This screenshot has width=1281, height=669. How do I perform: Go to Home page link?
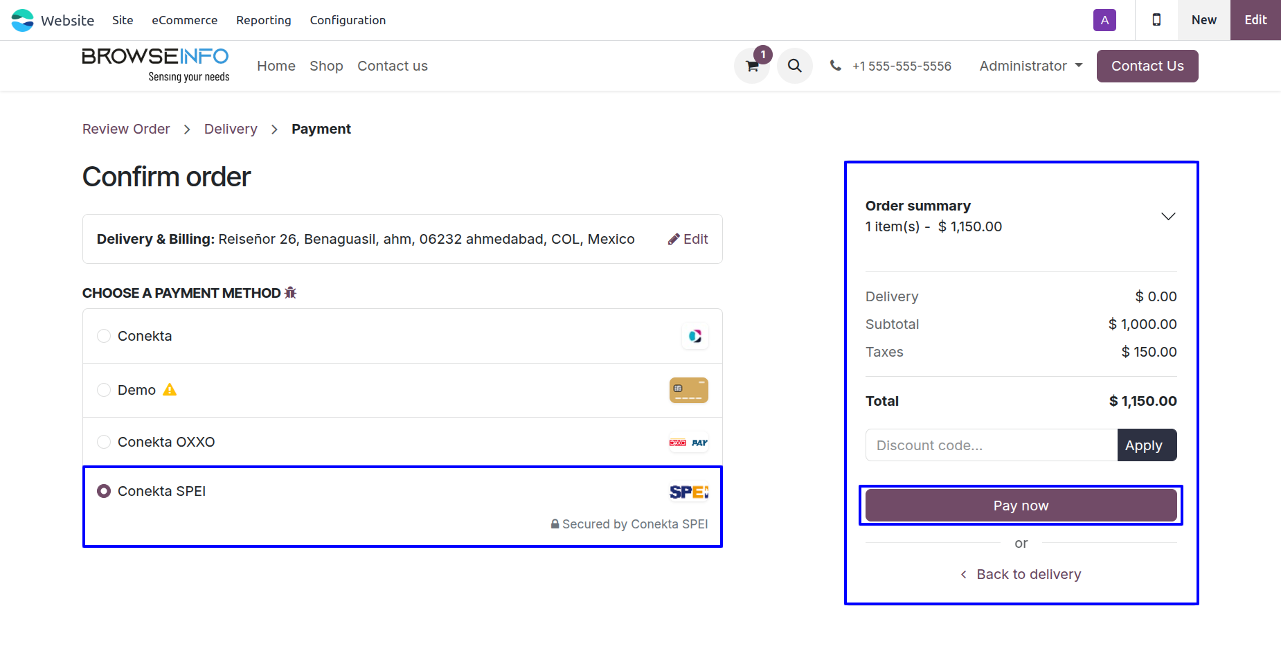276,66
